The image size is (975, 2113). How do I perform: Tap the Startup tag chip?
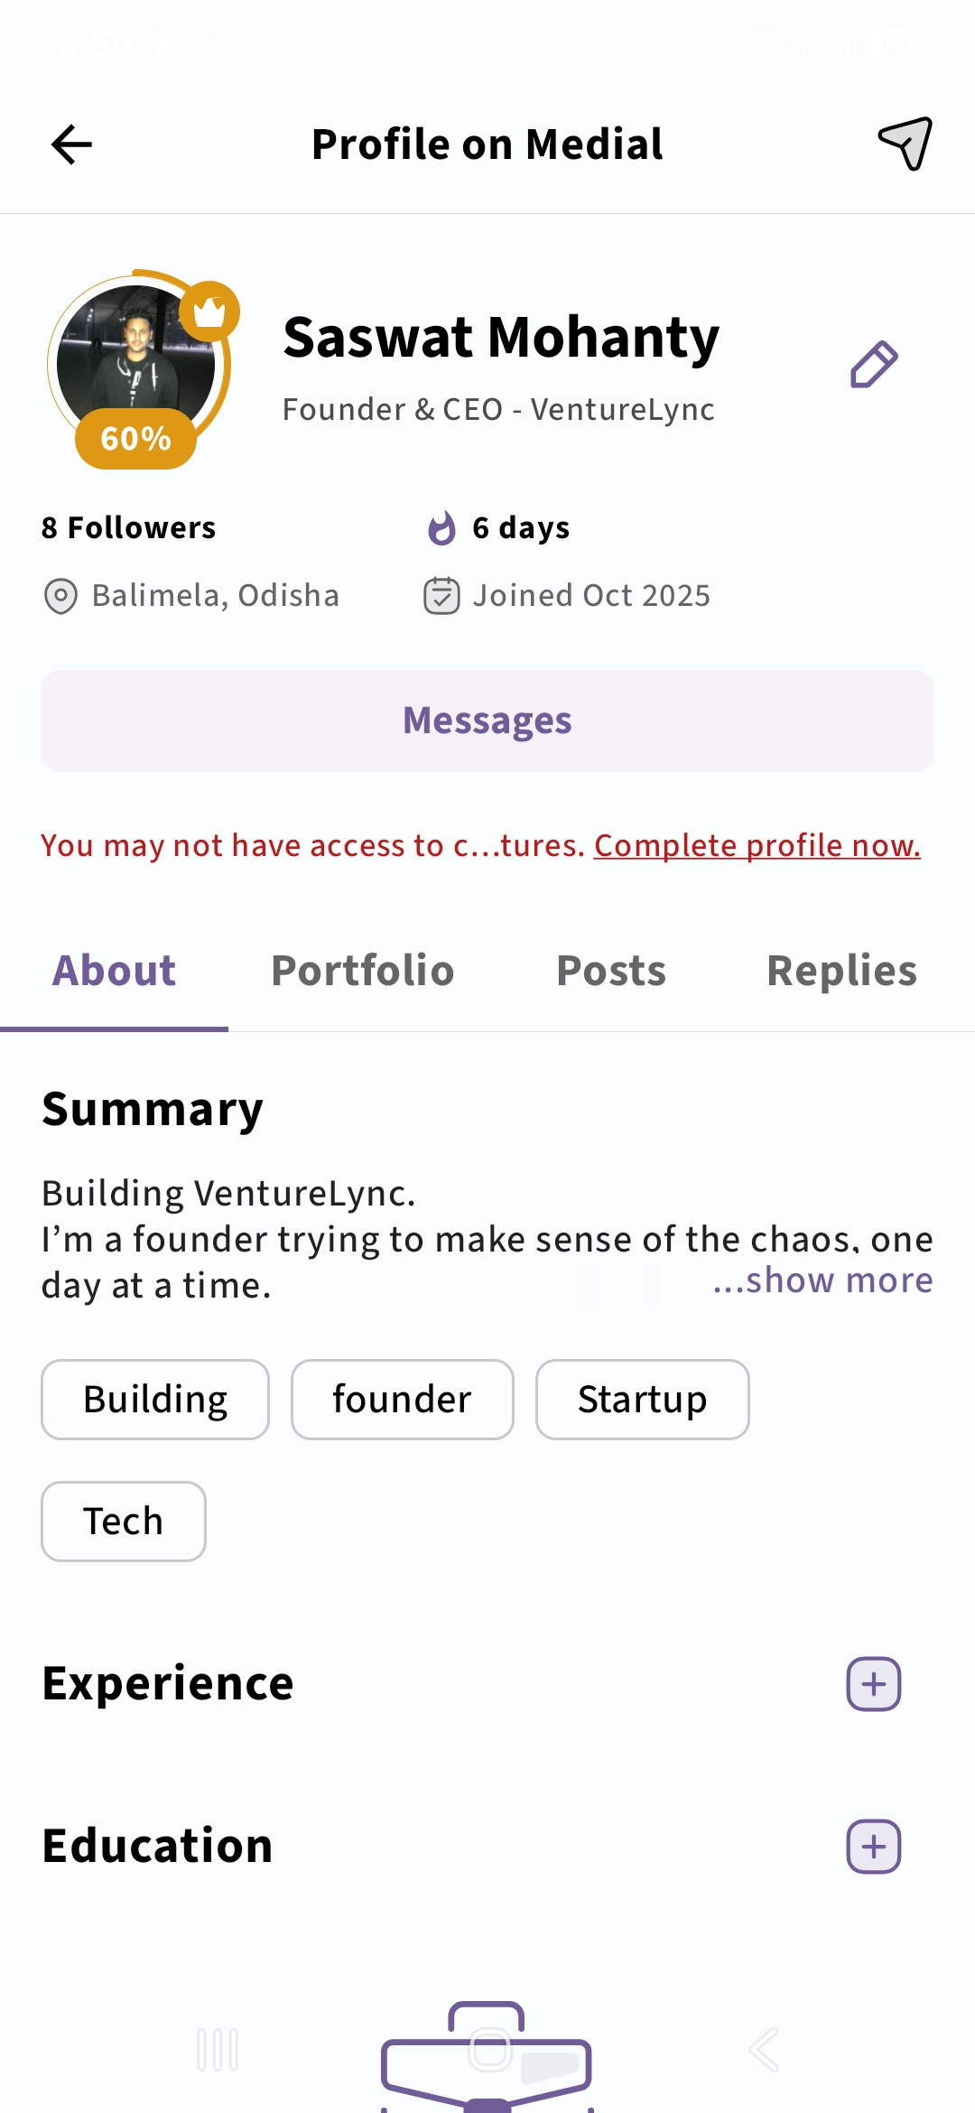point(642,1400)
